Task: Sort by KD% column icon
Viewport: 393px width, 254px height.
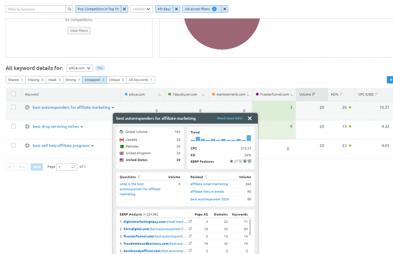Action: pyautogui.click(x=341, y=94)
